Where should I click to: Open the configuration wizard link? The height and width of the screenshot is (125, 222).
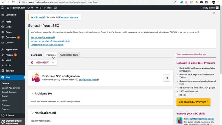click(88, 80)
